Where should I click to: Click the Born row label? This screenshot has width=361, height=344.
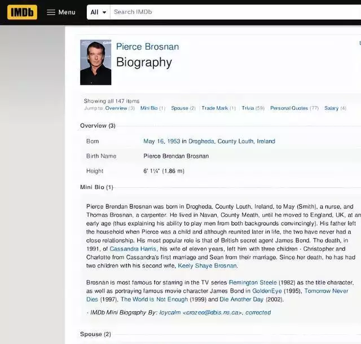[93, 141]
